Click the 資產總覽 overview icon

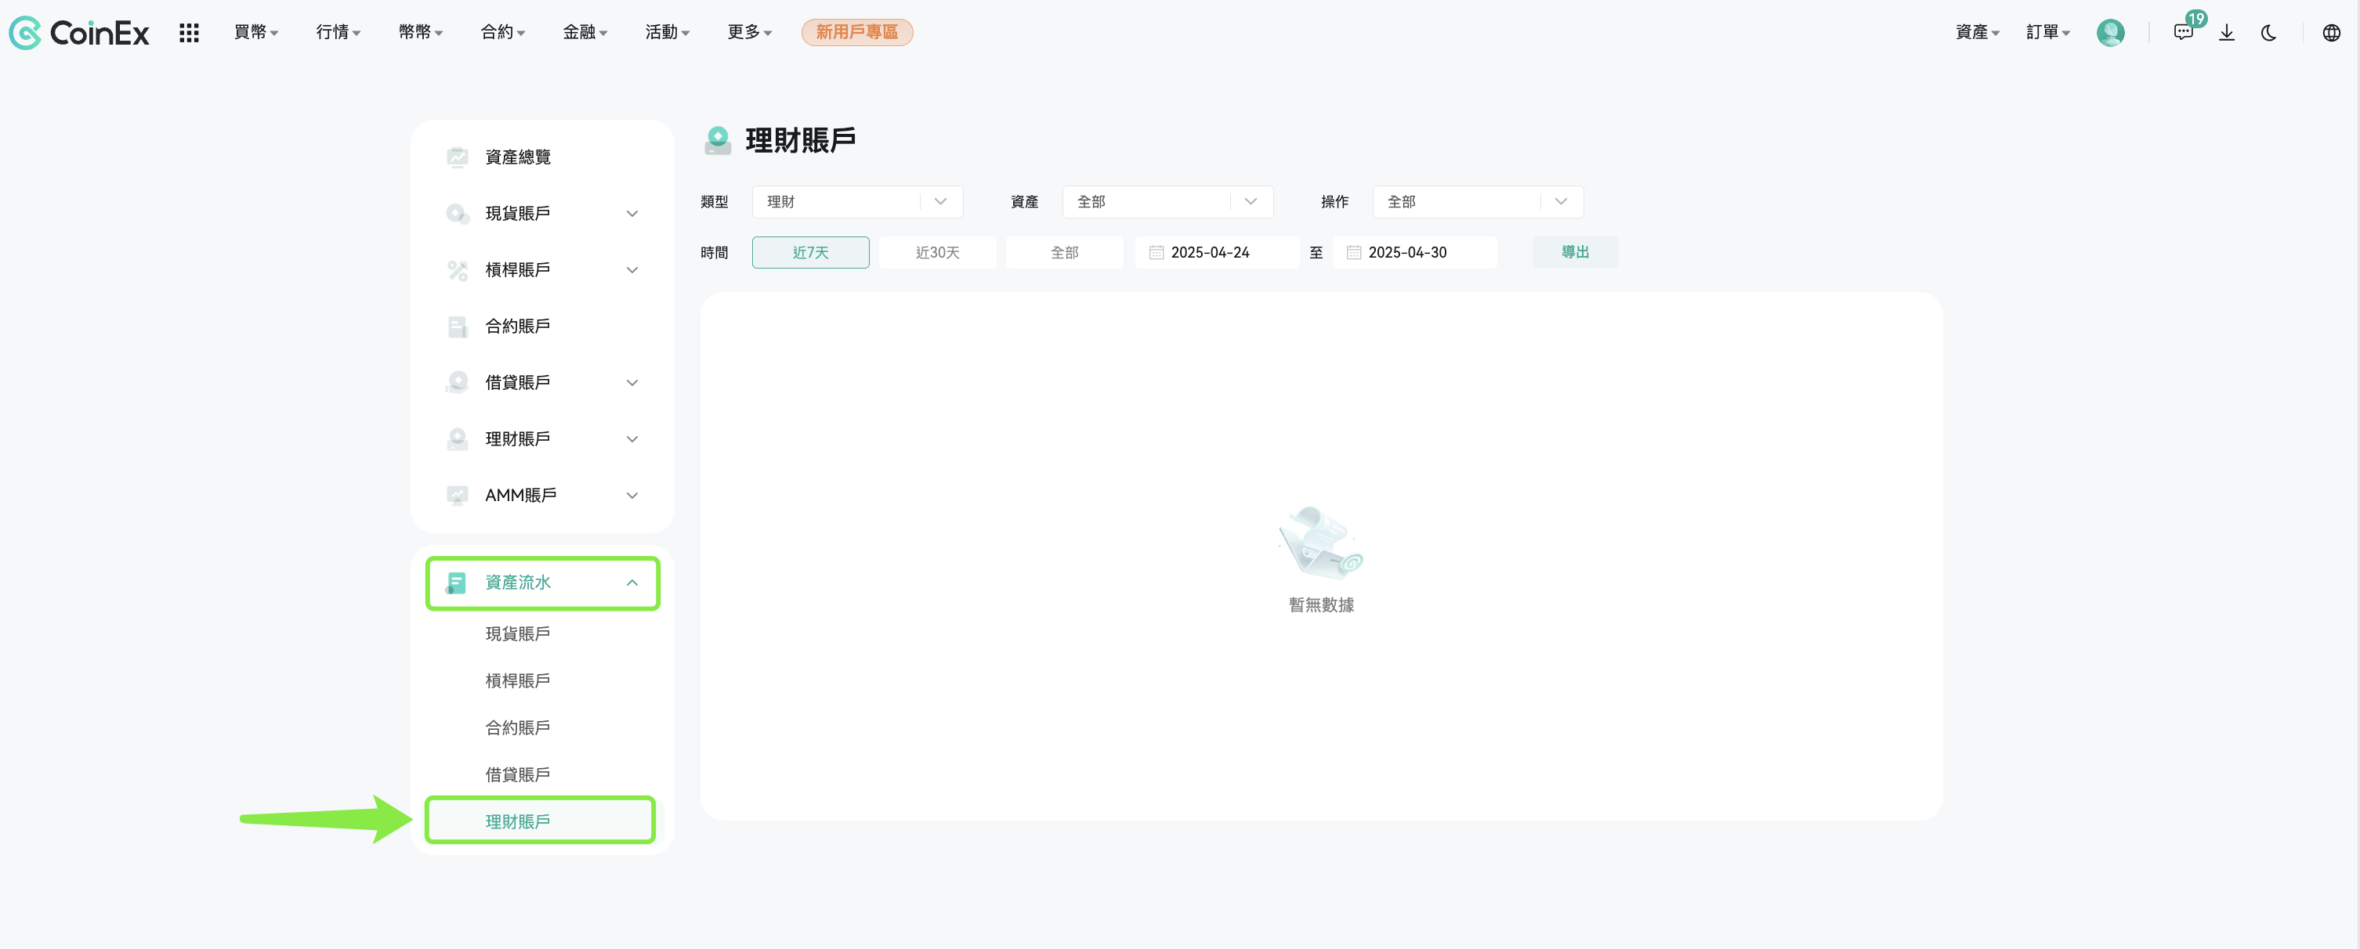pos(457,157)
